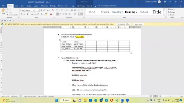Screen dimensions: 184x103
Task: Click Multilevel List icon
Action: [x=67, y=10]
